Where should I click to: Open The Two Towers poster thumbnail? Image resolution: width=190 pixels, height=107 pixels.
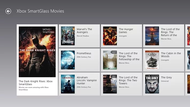pos(110,84)
